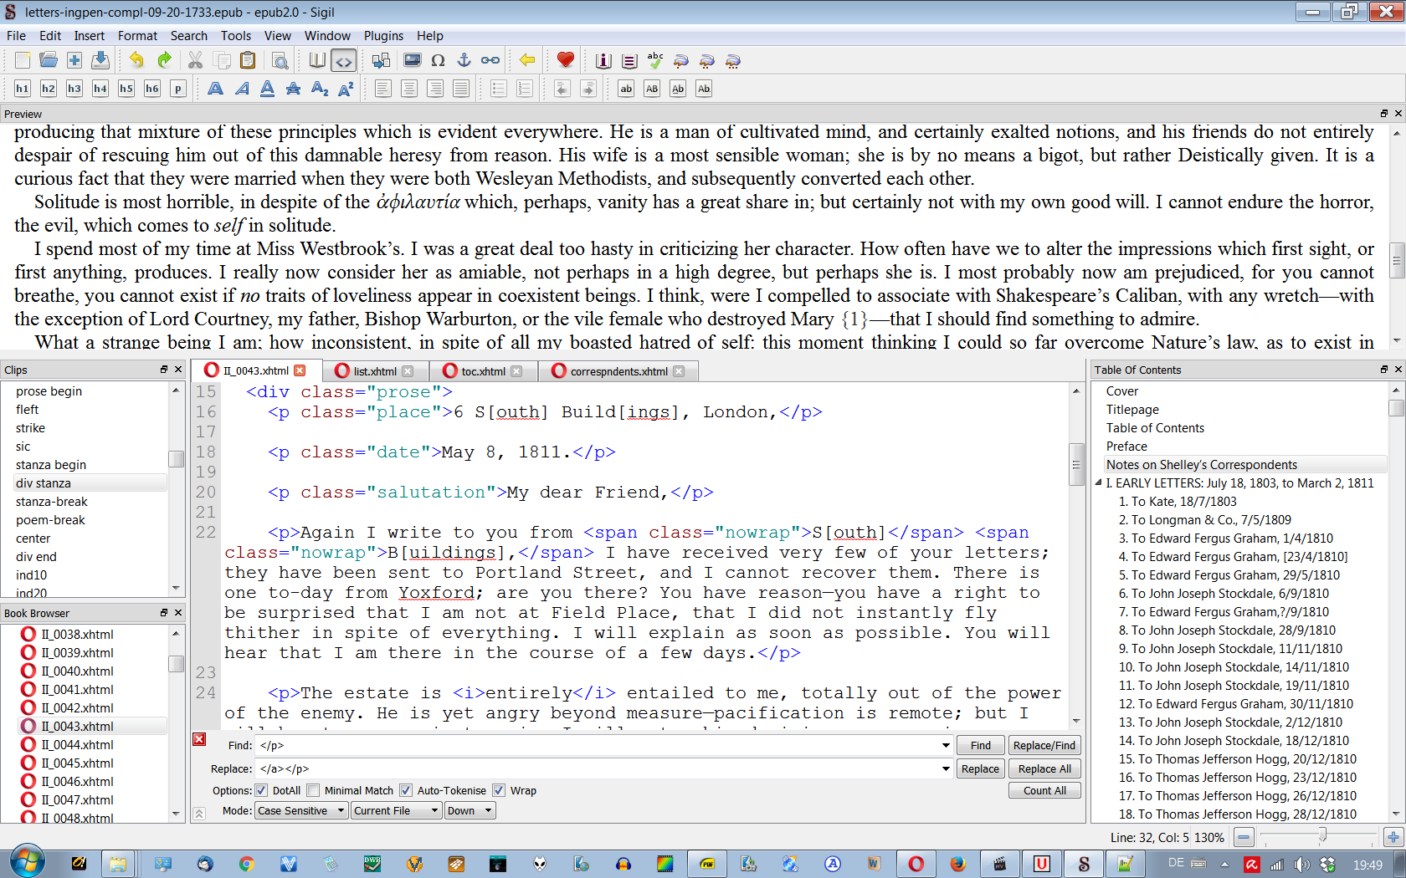
Task: Open the Current File scope dropdown
Action: pyautogui.click(x=396, y=810)
